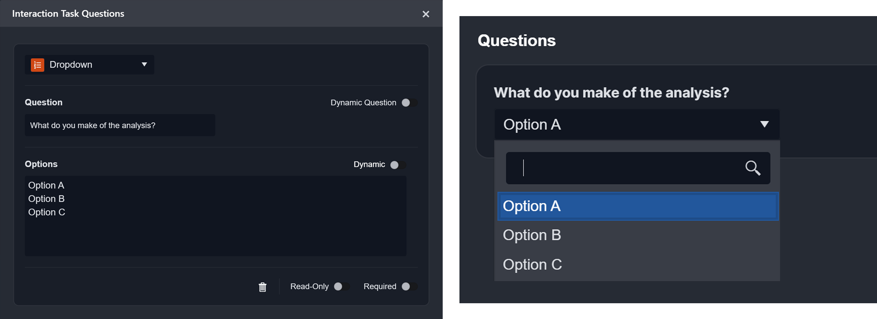Choose Option B from the dropdown list

[532, 235]
